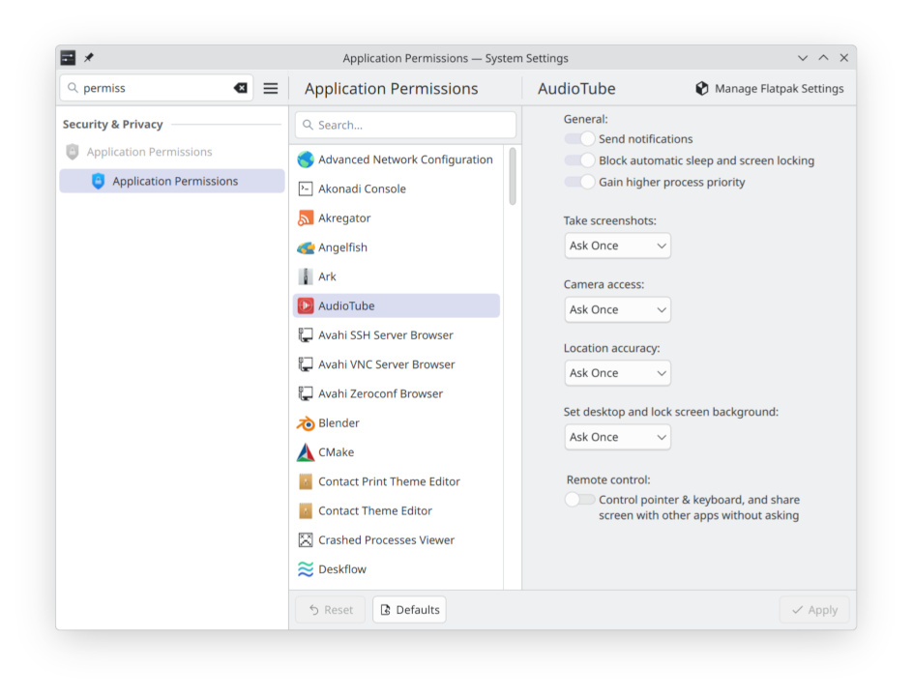
Task: Click the Advanced Network Configuration globe icon
Action: 306,159
